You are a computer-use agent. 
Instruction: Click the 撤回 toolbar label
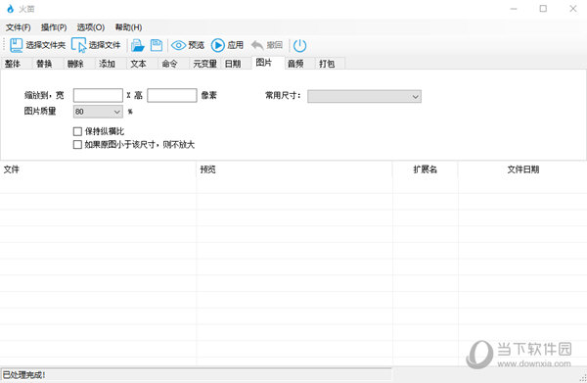274,45
